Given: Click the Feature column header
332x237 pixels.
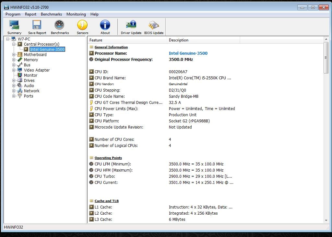Looking at the screenshot, I should (x=127, y=40).
